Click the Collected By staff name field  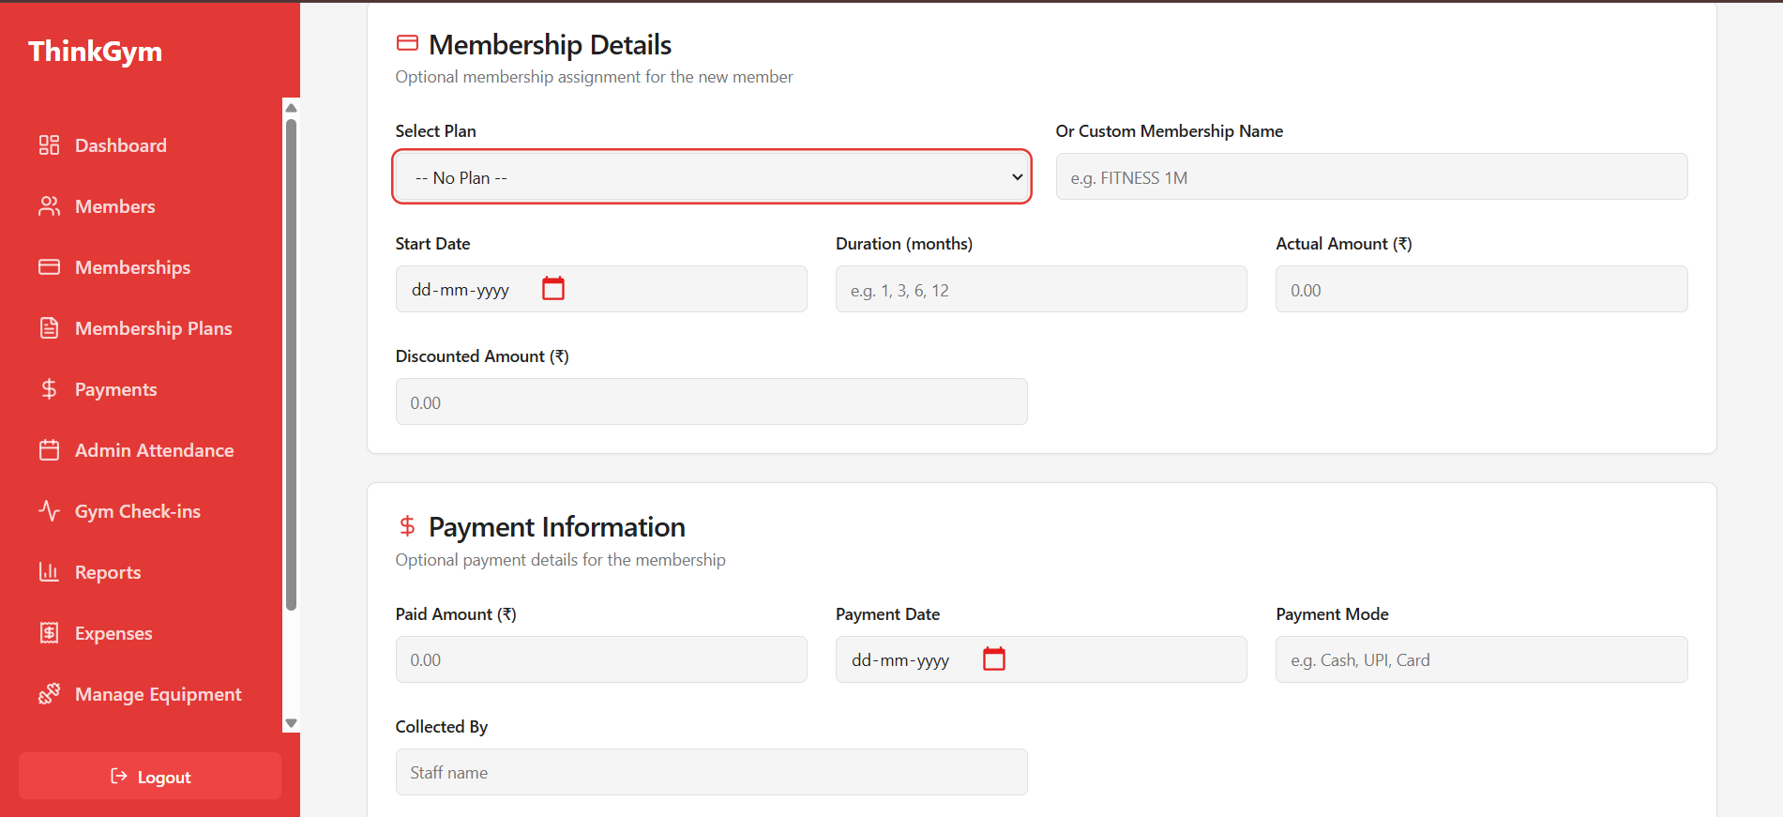coord(711,772)
